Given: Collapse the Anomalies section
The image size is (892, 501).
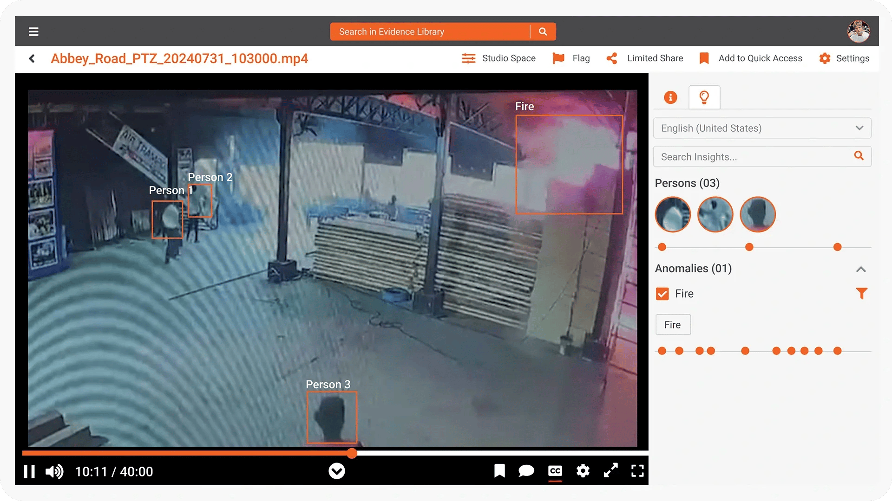Looking at the screenshot, I should tap(861, 269).
